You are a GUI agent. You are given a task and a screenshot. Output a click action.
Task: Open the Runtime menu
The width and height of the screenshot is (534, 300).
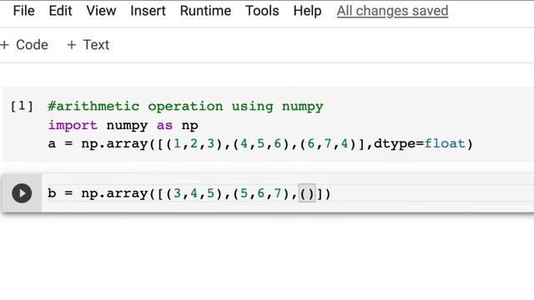[205, 11]
